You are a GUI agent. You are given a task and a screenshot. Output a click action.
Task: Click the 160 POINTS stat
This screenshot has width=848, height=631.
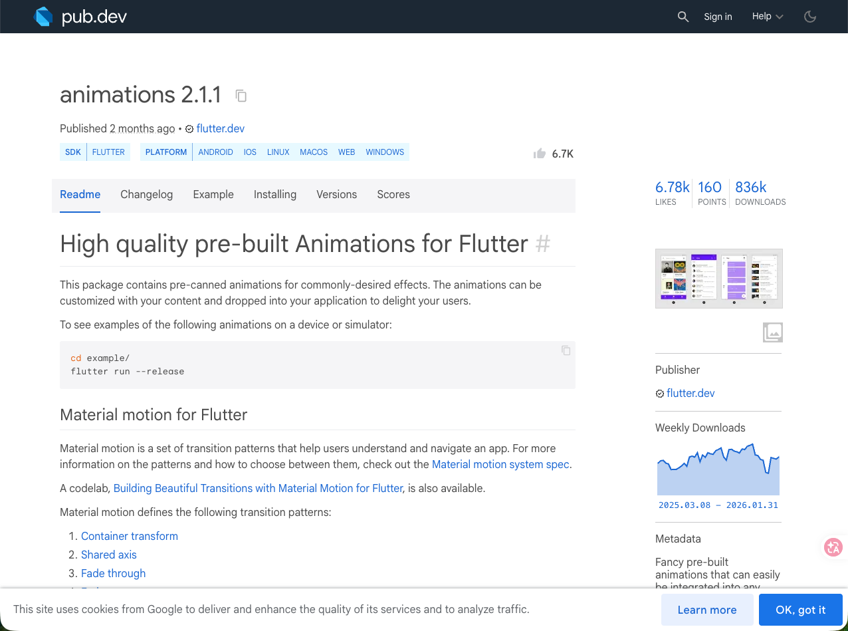710,193
